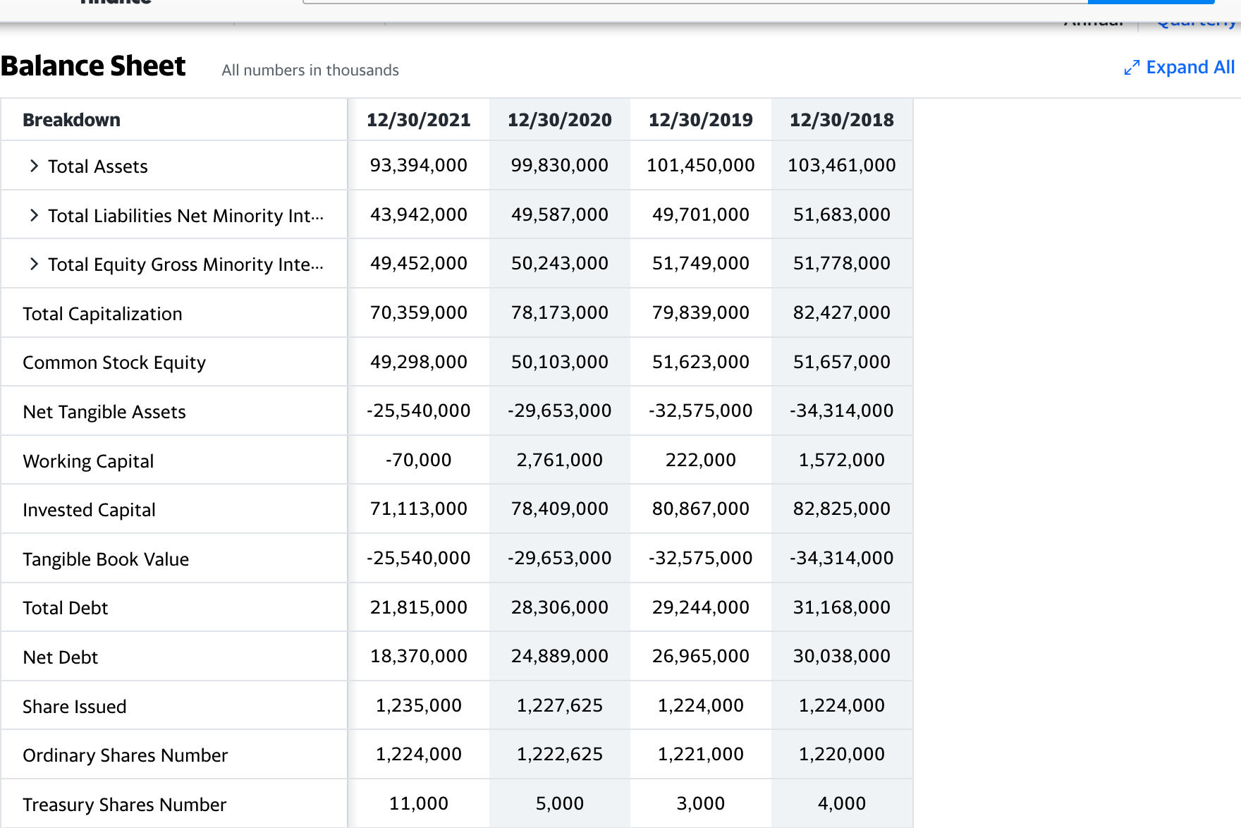Viewport: 1241px width, 828px height.
Task: Click the Total Capitalization row label
Action: pyautogui.click(x=102, y=314)
